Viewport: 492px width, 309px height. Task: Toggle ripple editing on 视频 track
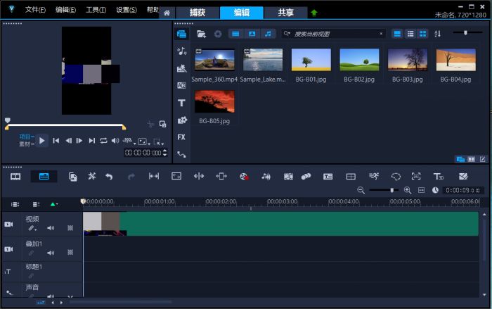click(x=32, y=228)
